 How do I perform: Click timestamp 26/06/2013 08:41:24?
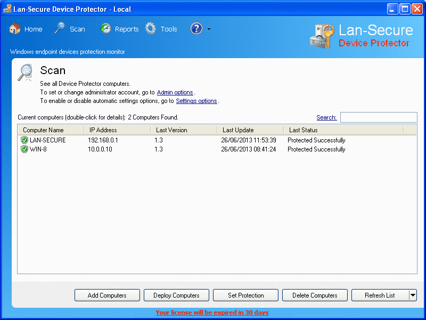click(249, 149)
